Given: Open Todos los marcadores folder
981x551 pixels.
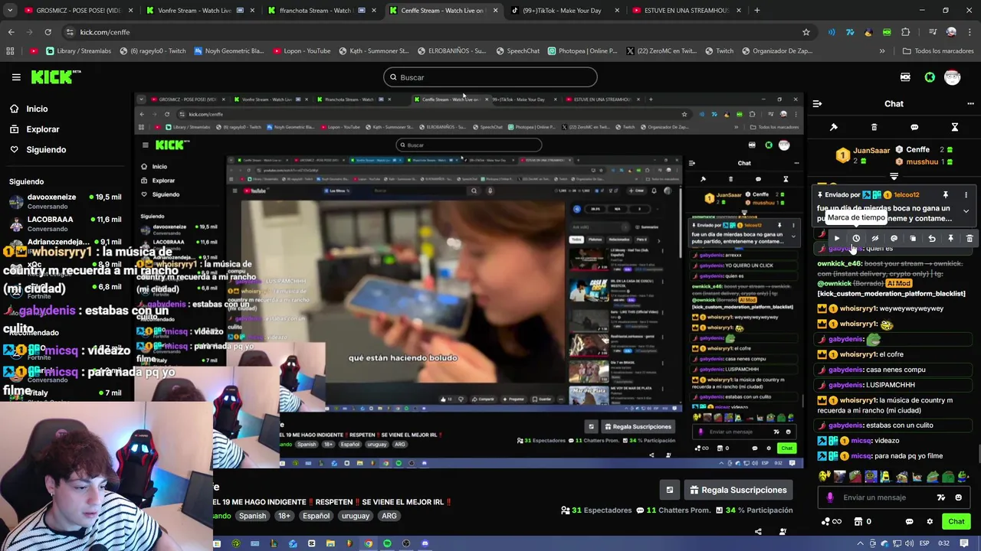Looking at the screenshot, I should pyautogui.click(x=938, y=51).
